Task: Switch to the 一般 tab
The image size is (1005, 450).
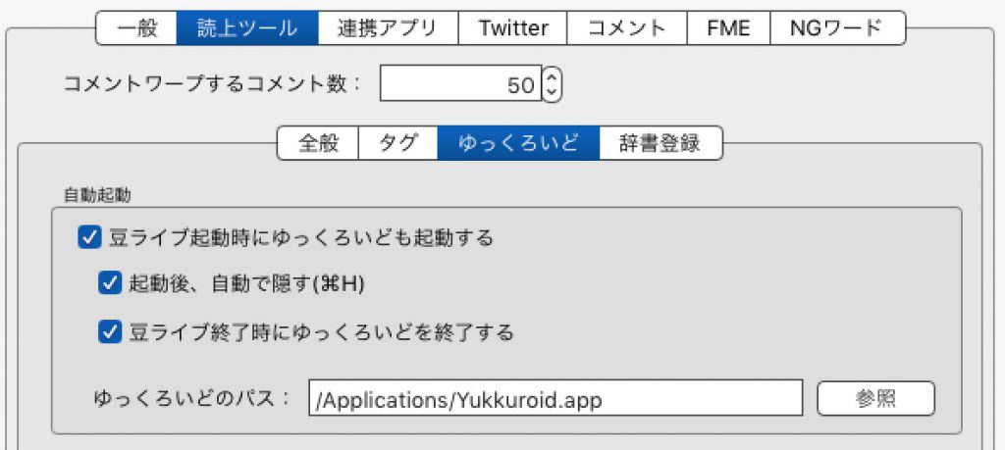Action: click(136, 27)
